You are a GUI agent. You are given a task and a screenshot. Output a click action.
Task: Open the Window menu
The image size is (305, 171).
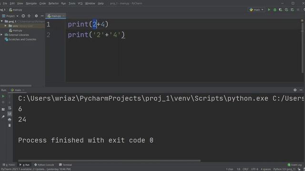point(90,3)
